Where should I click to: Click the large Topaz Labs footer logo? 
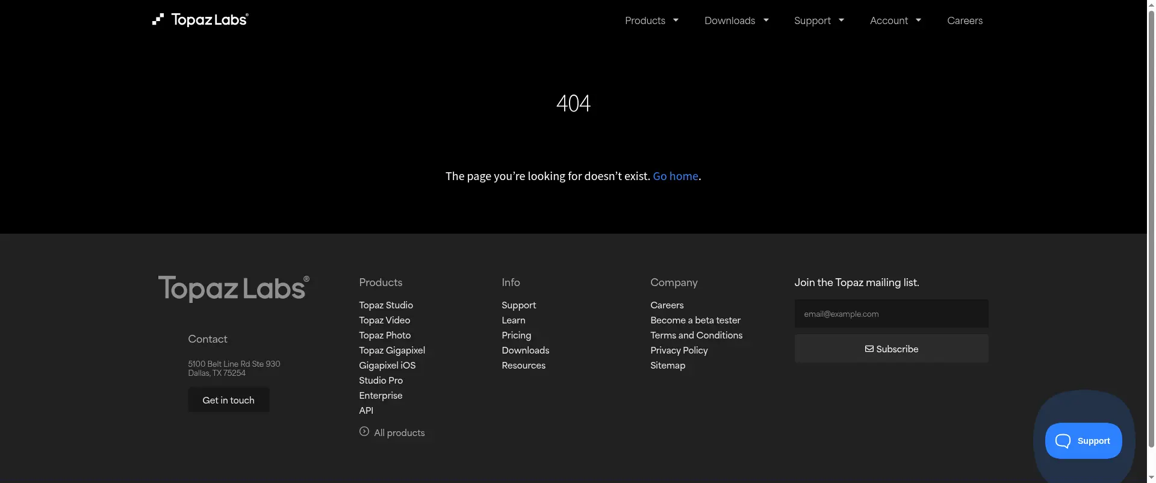(x=234, y=288)
